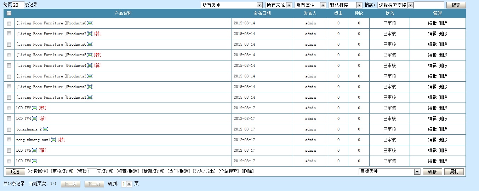Image resolution: width=479 pixels, height=192 pixels.
Task: Check the box for Products5 row
Action: 9,55
